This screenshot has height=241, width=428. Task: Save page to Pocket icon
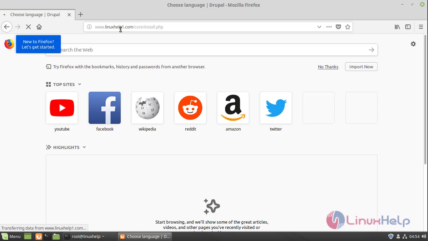(338, 27)
